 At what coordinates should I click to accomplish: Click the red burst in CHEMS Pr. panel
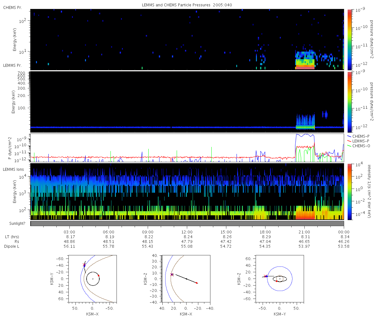coord(305,67)
